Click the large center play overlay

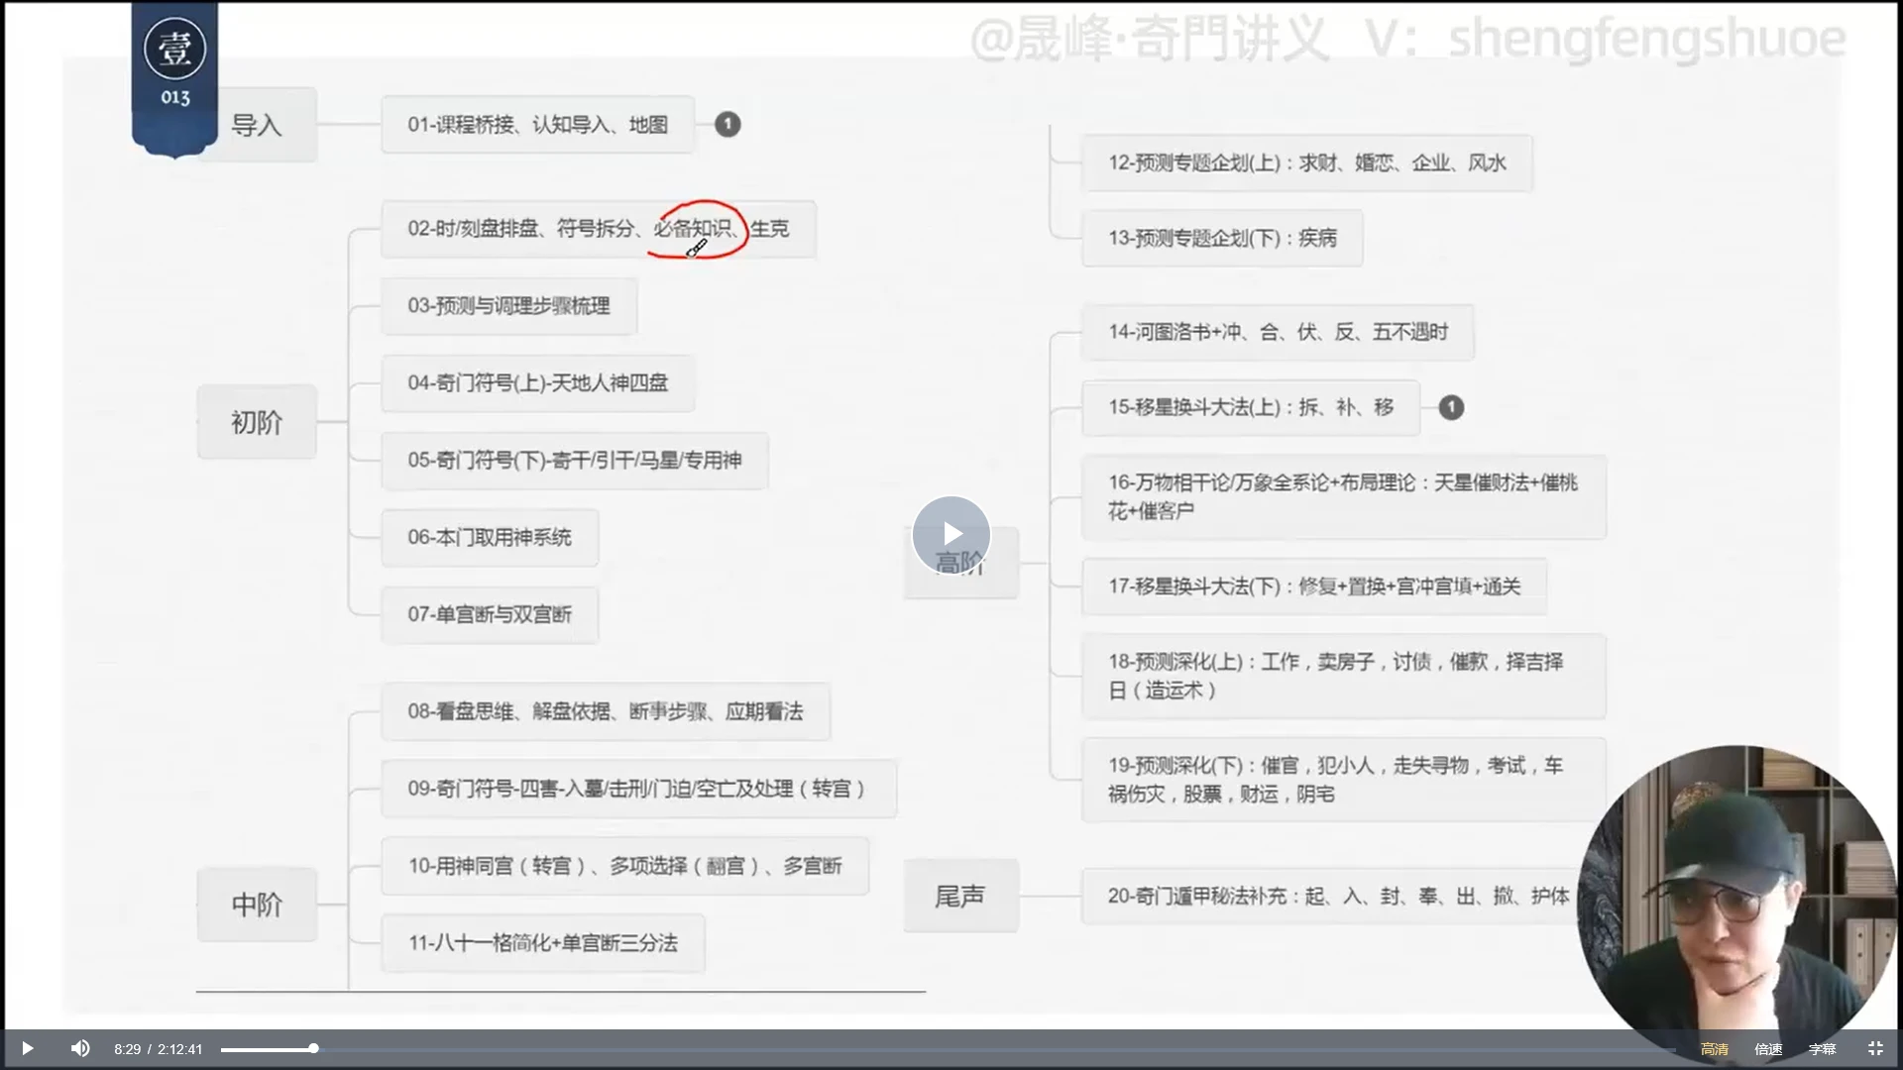coord(951,535)
